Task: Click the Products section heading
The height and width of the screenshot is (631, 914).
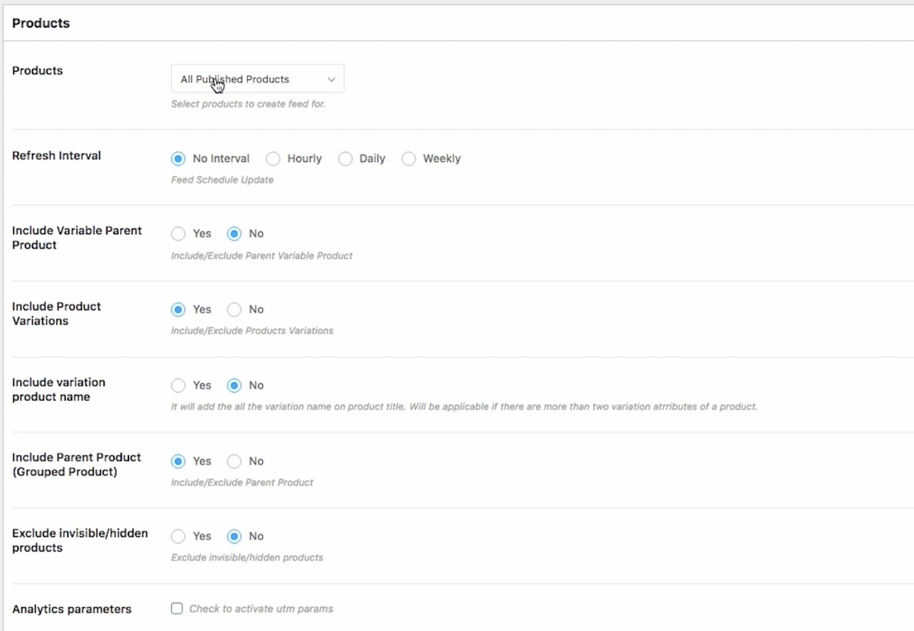Action: tap(41, 23)
